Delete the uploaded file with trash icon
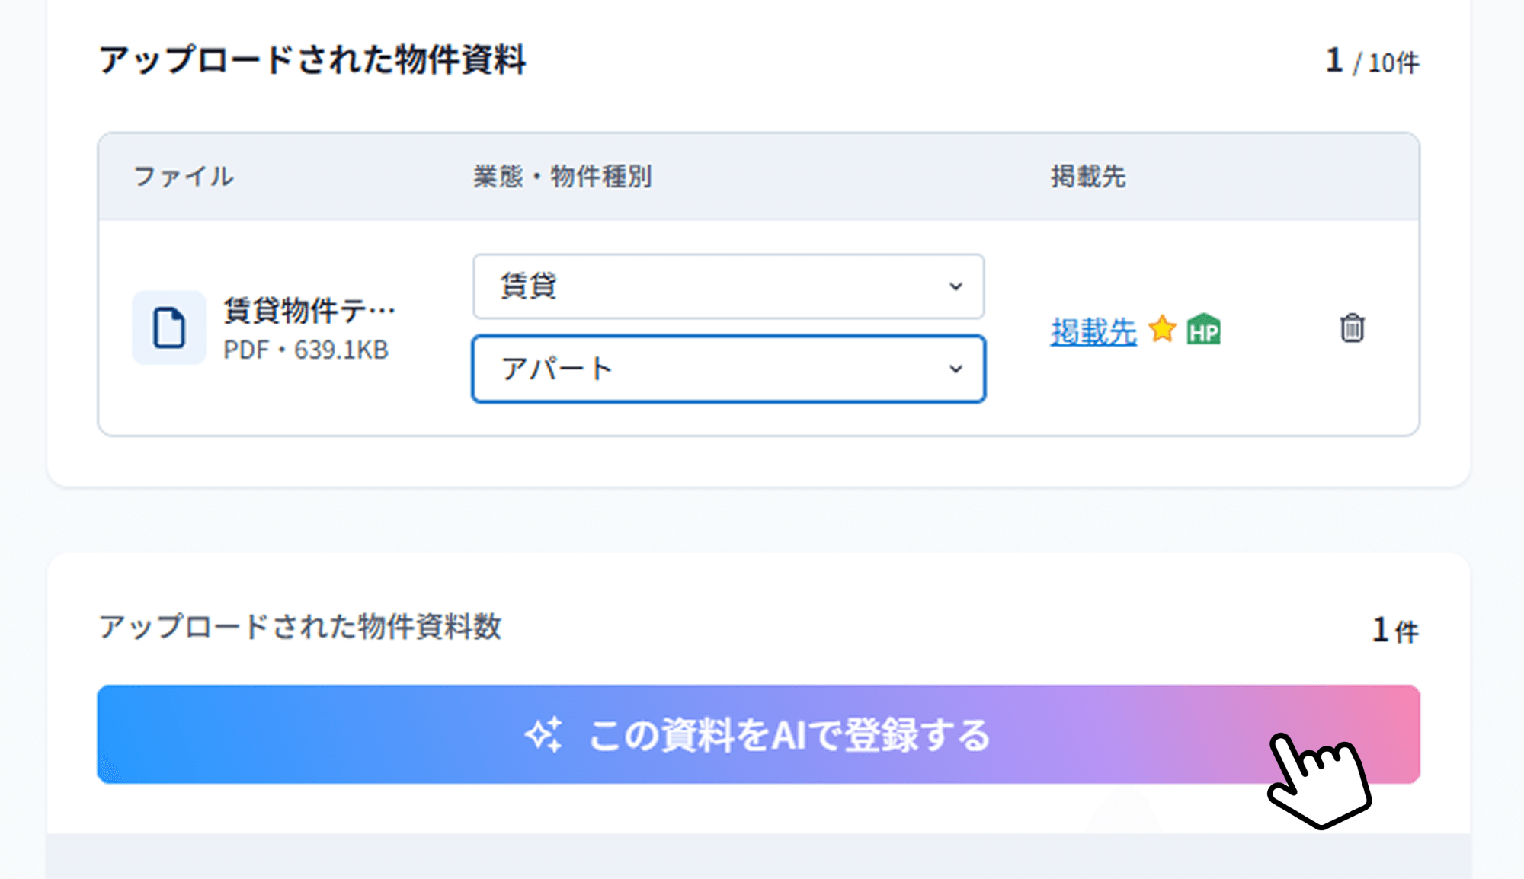Screen dimensions: 1524x879 coord(1352,328)
